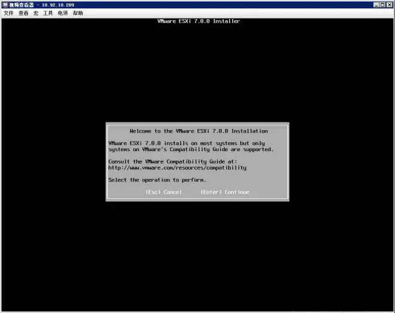Click 'Welcome to the VMware ESXi 7.0.0 Installation' title
395x313 pixels.
coord(199,131)
